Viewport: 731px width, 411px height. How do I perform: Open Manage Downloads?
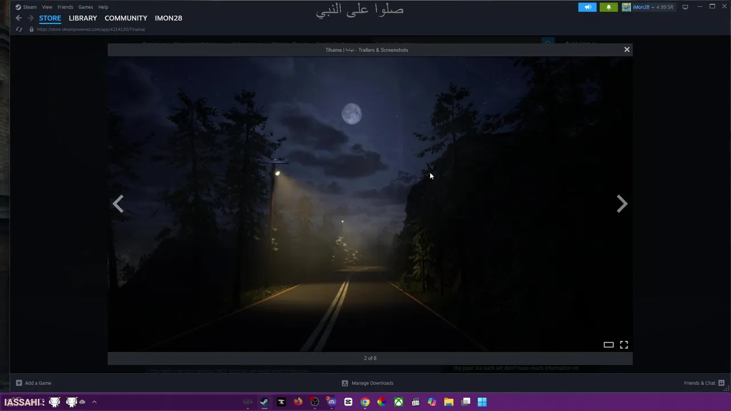367,383
